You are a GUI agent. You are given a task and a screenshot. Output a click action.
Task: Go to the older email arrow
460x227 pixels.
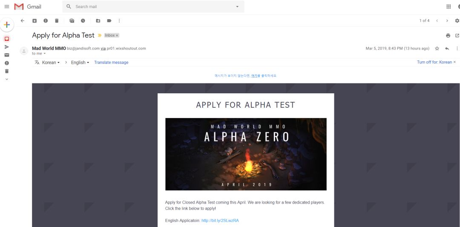click(447, 20)
